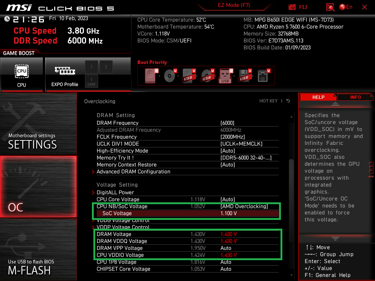Switch to EZ Mode (F7)
This screenshot has height=281, width=375.
pyautogui.click(x=234, y=5)
